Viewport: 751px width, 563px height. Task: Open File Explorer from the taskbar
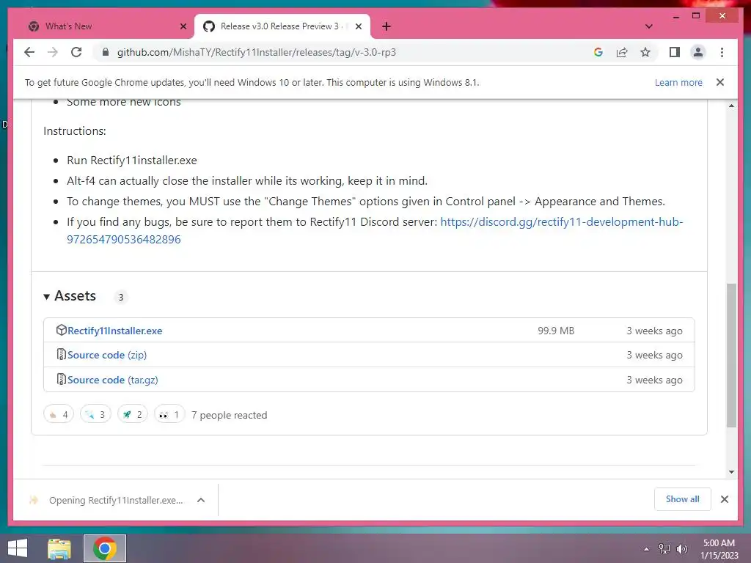point(59,548)
